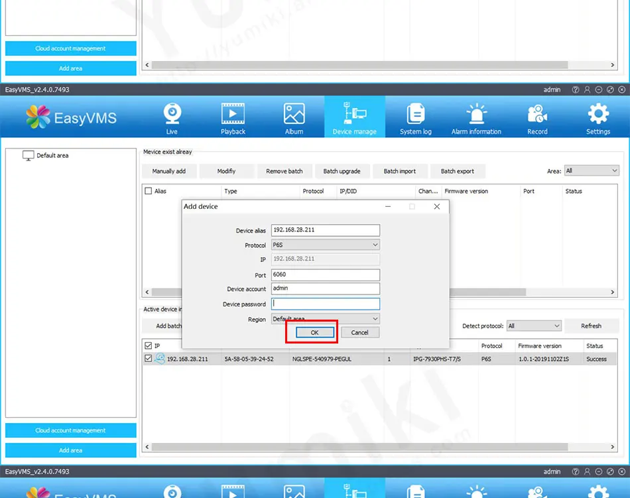This screenshot has height=498, width=630.
Task: Click the greyed-out IP field in the dialog
Action: pyautogui.click(x=325, y=259)
